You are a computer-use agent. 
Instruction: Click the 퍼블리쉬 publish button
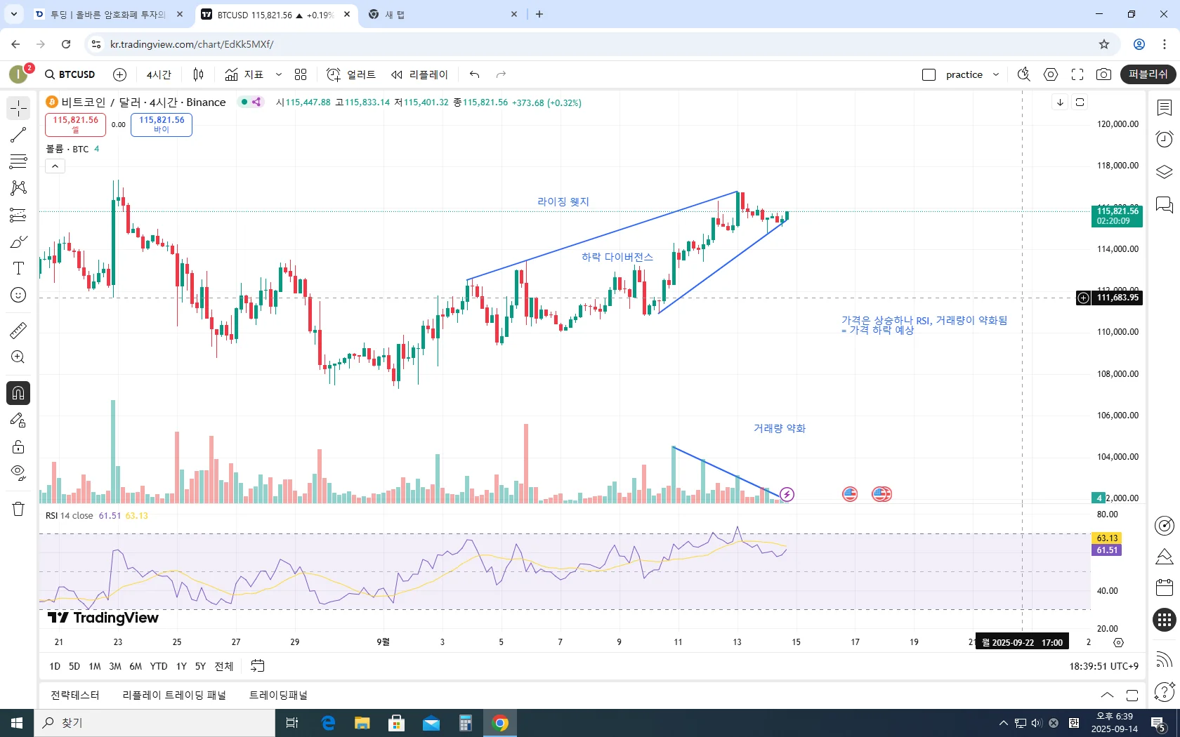pos(1148,74)
